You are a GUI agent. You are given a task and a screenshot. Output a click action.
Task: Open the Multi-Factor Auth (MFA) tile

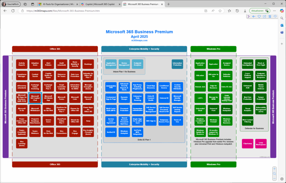pyautogui.click(x=111, y=109)
